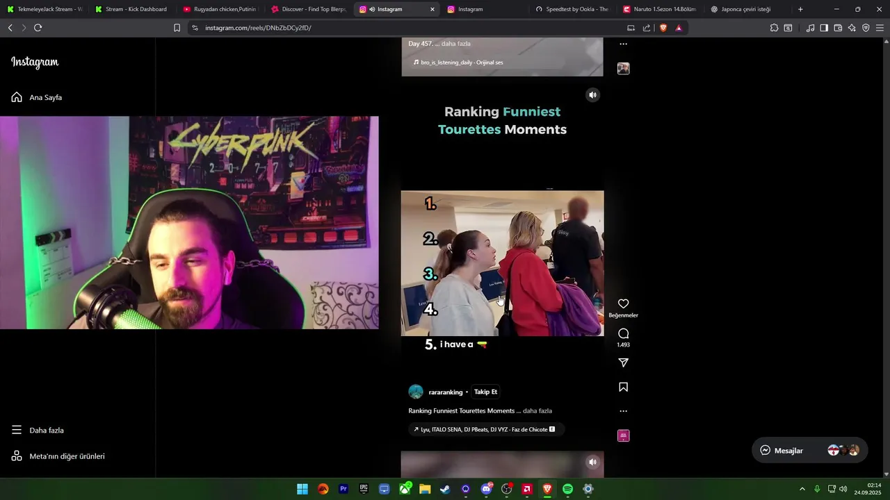Open the browser extensions puzzle icon
890x500 pixels.
774,28
